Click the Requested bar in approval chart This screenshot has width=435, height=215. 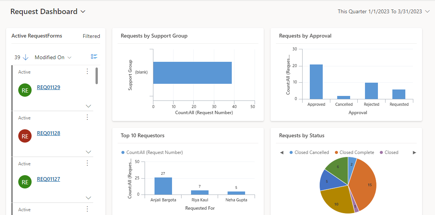tap(399, 94)
